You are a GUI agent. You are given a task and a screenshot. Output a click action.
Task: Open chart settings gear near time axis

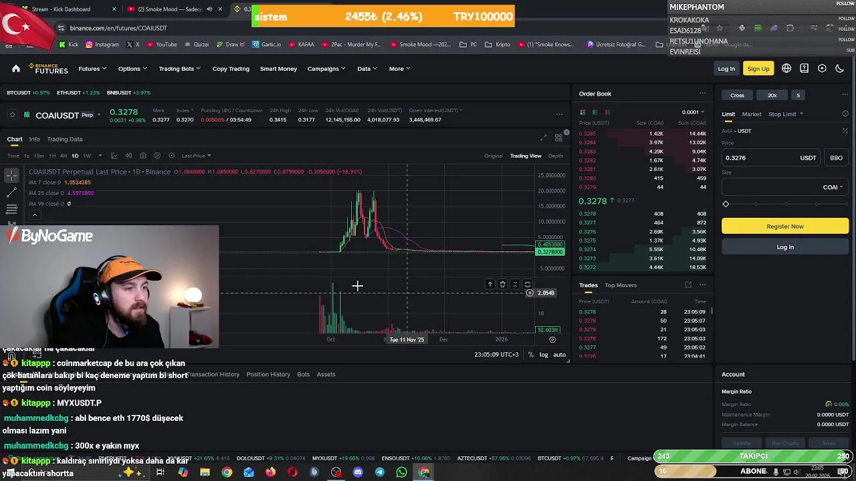pyautogui.click(x=552, y=339)
